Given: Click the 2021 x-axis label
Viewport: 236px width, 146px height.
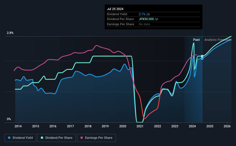Looking at the screenshot, I should pyautogui.click(x=140, y=126).
